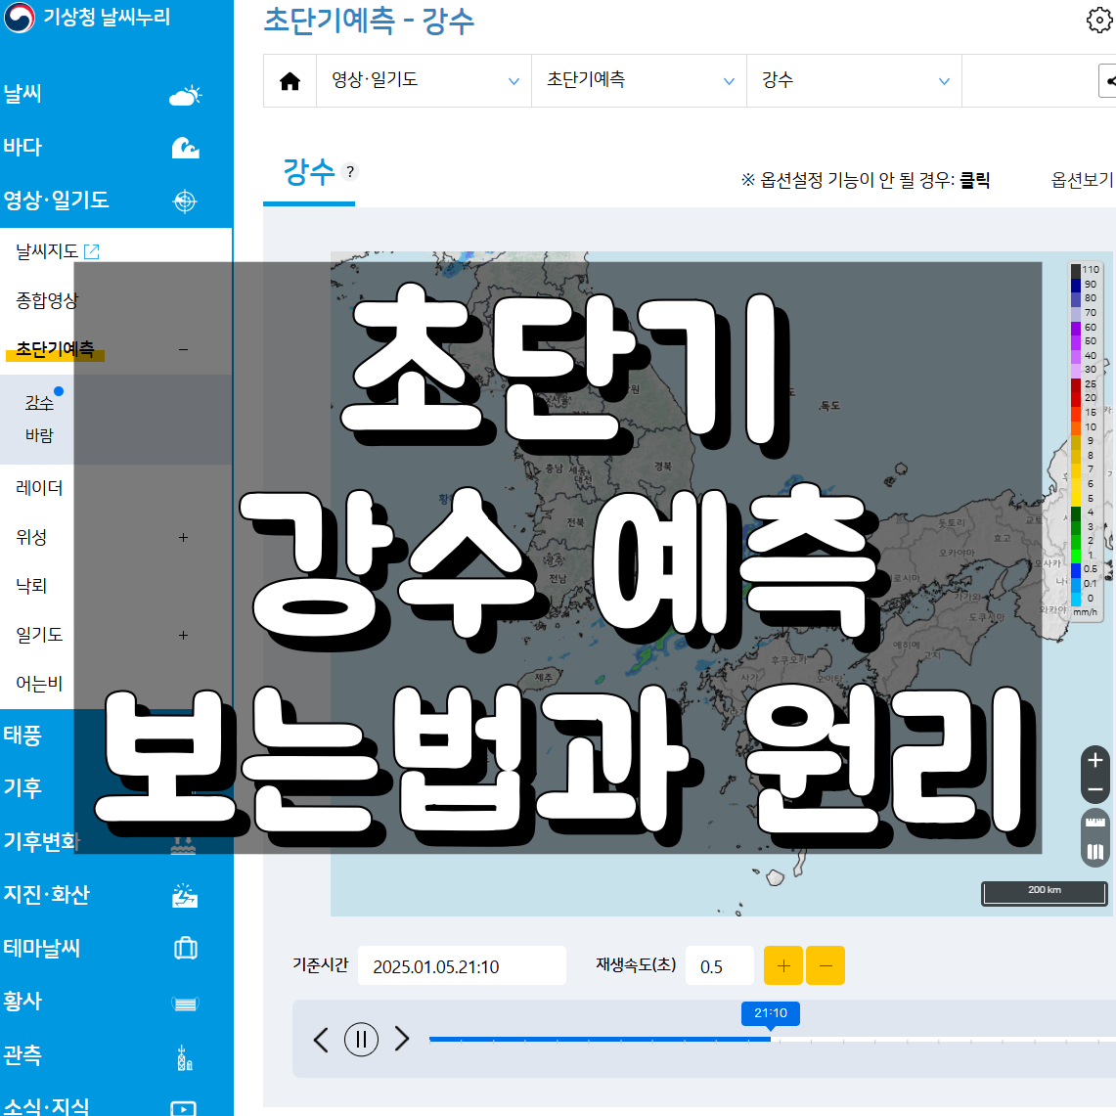Click the timeline slider track
Screen dimensions: 1116x1116
tap(773, 1040)
